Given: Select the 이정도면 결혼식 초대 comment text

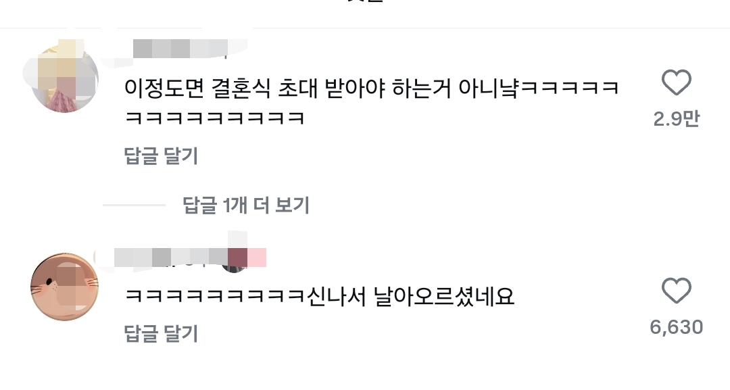Looking at the screenshot, I should click(372, 102).
